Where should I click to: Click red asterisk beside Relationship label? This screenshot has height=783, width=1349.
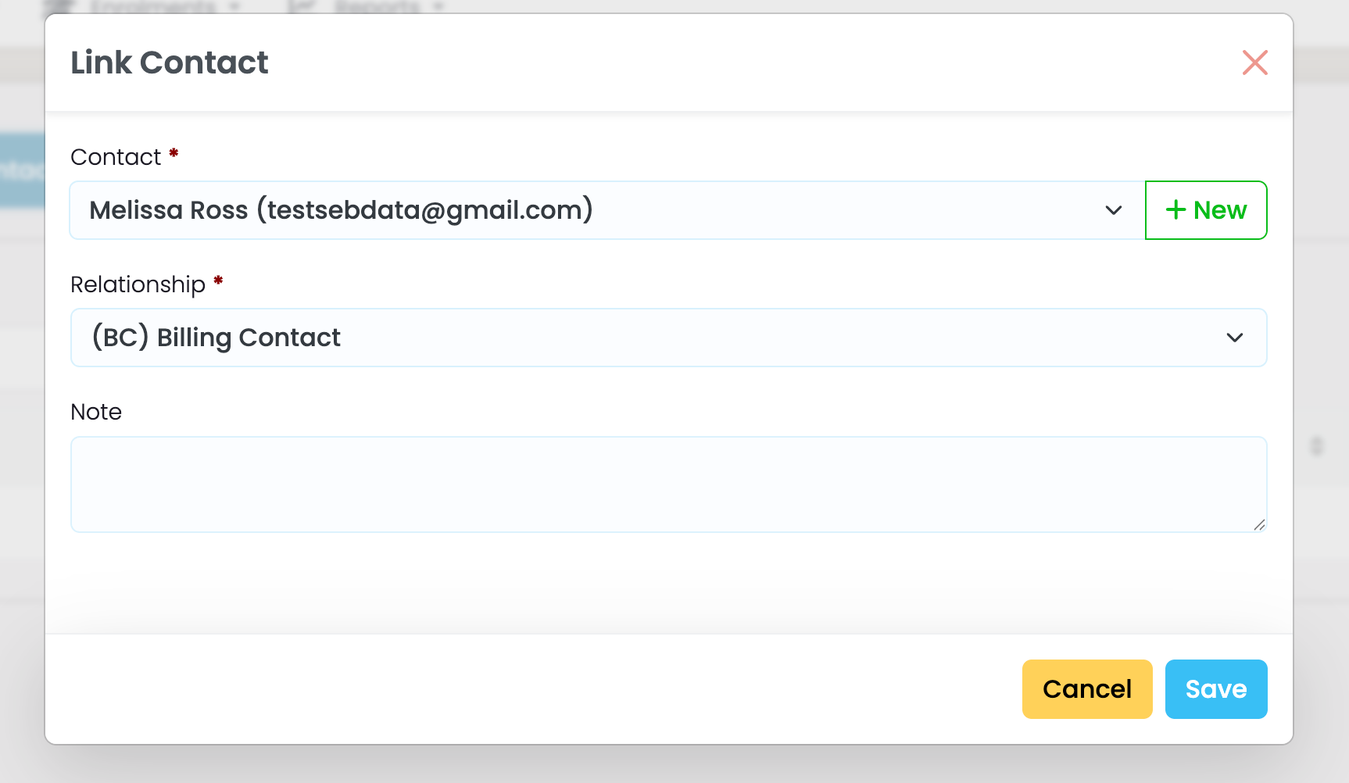219,281
